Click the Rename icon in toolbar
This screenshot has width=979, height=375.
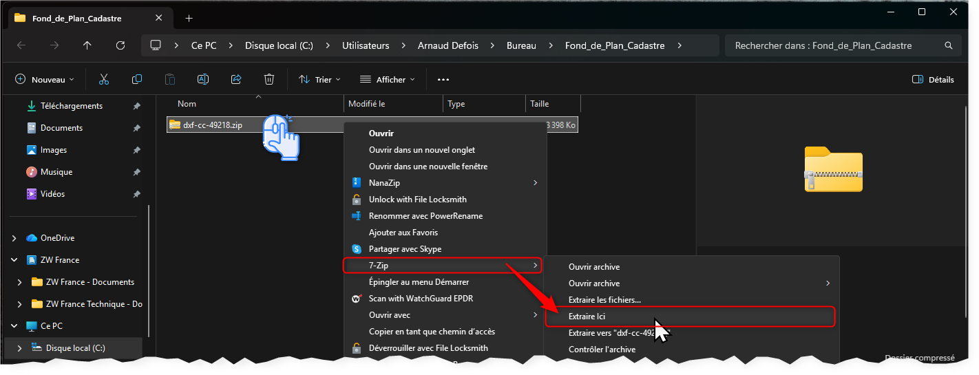pos(203,80)
